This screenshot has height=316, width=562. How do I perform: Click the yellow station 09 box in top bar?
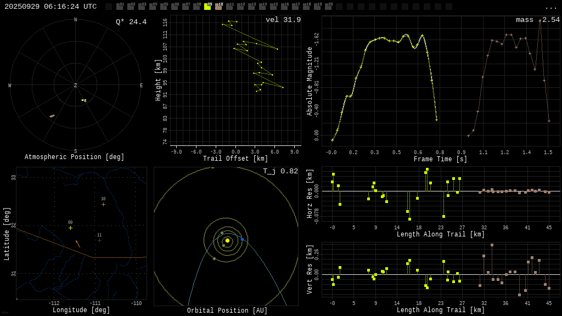(x=207, y=7)
